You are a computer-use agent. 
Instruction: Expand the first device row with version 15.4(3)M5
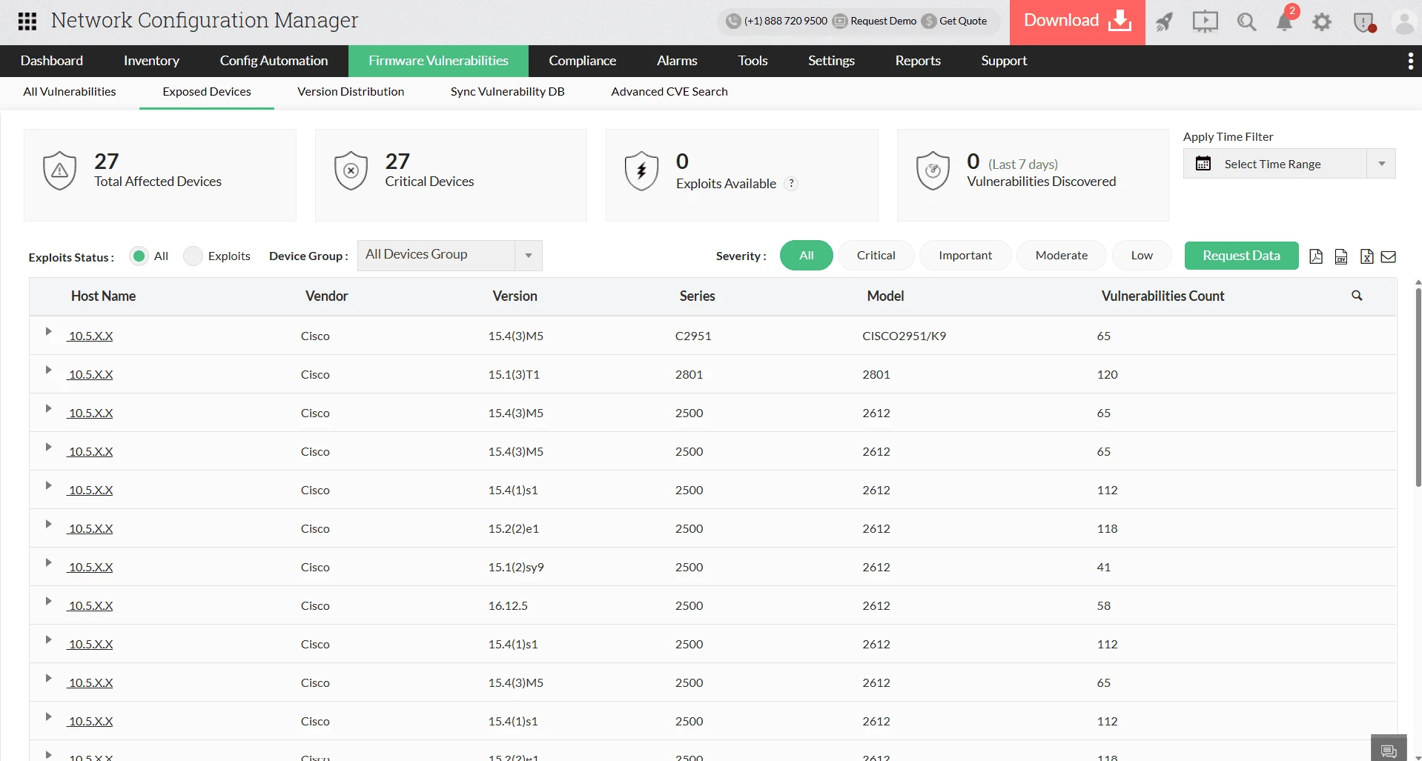(48, 331)
